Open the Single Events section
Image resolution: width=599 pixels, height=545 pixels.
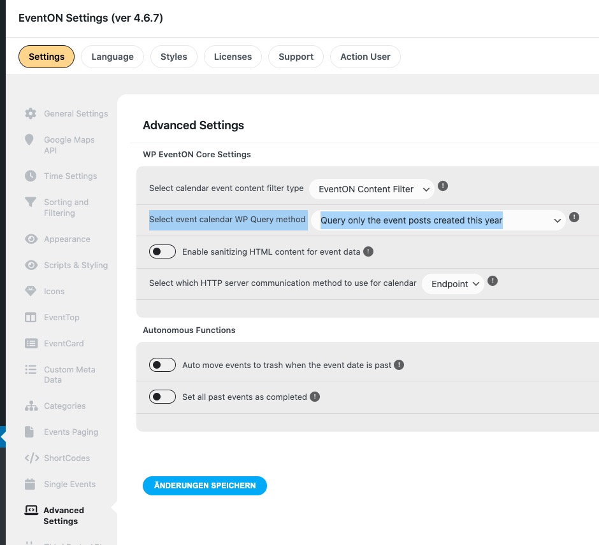[x=69, y=484]
